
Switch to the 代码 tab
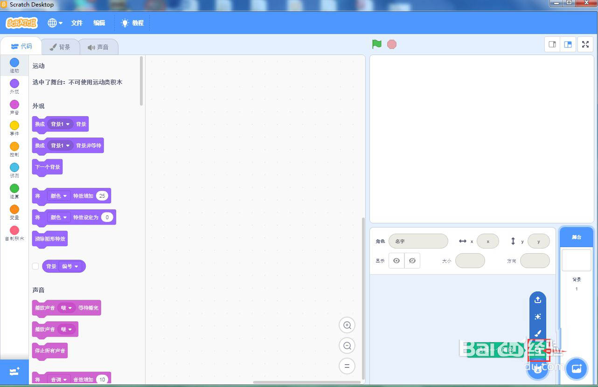point(21,46)
